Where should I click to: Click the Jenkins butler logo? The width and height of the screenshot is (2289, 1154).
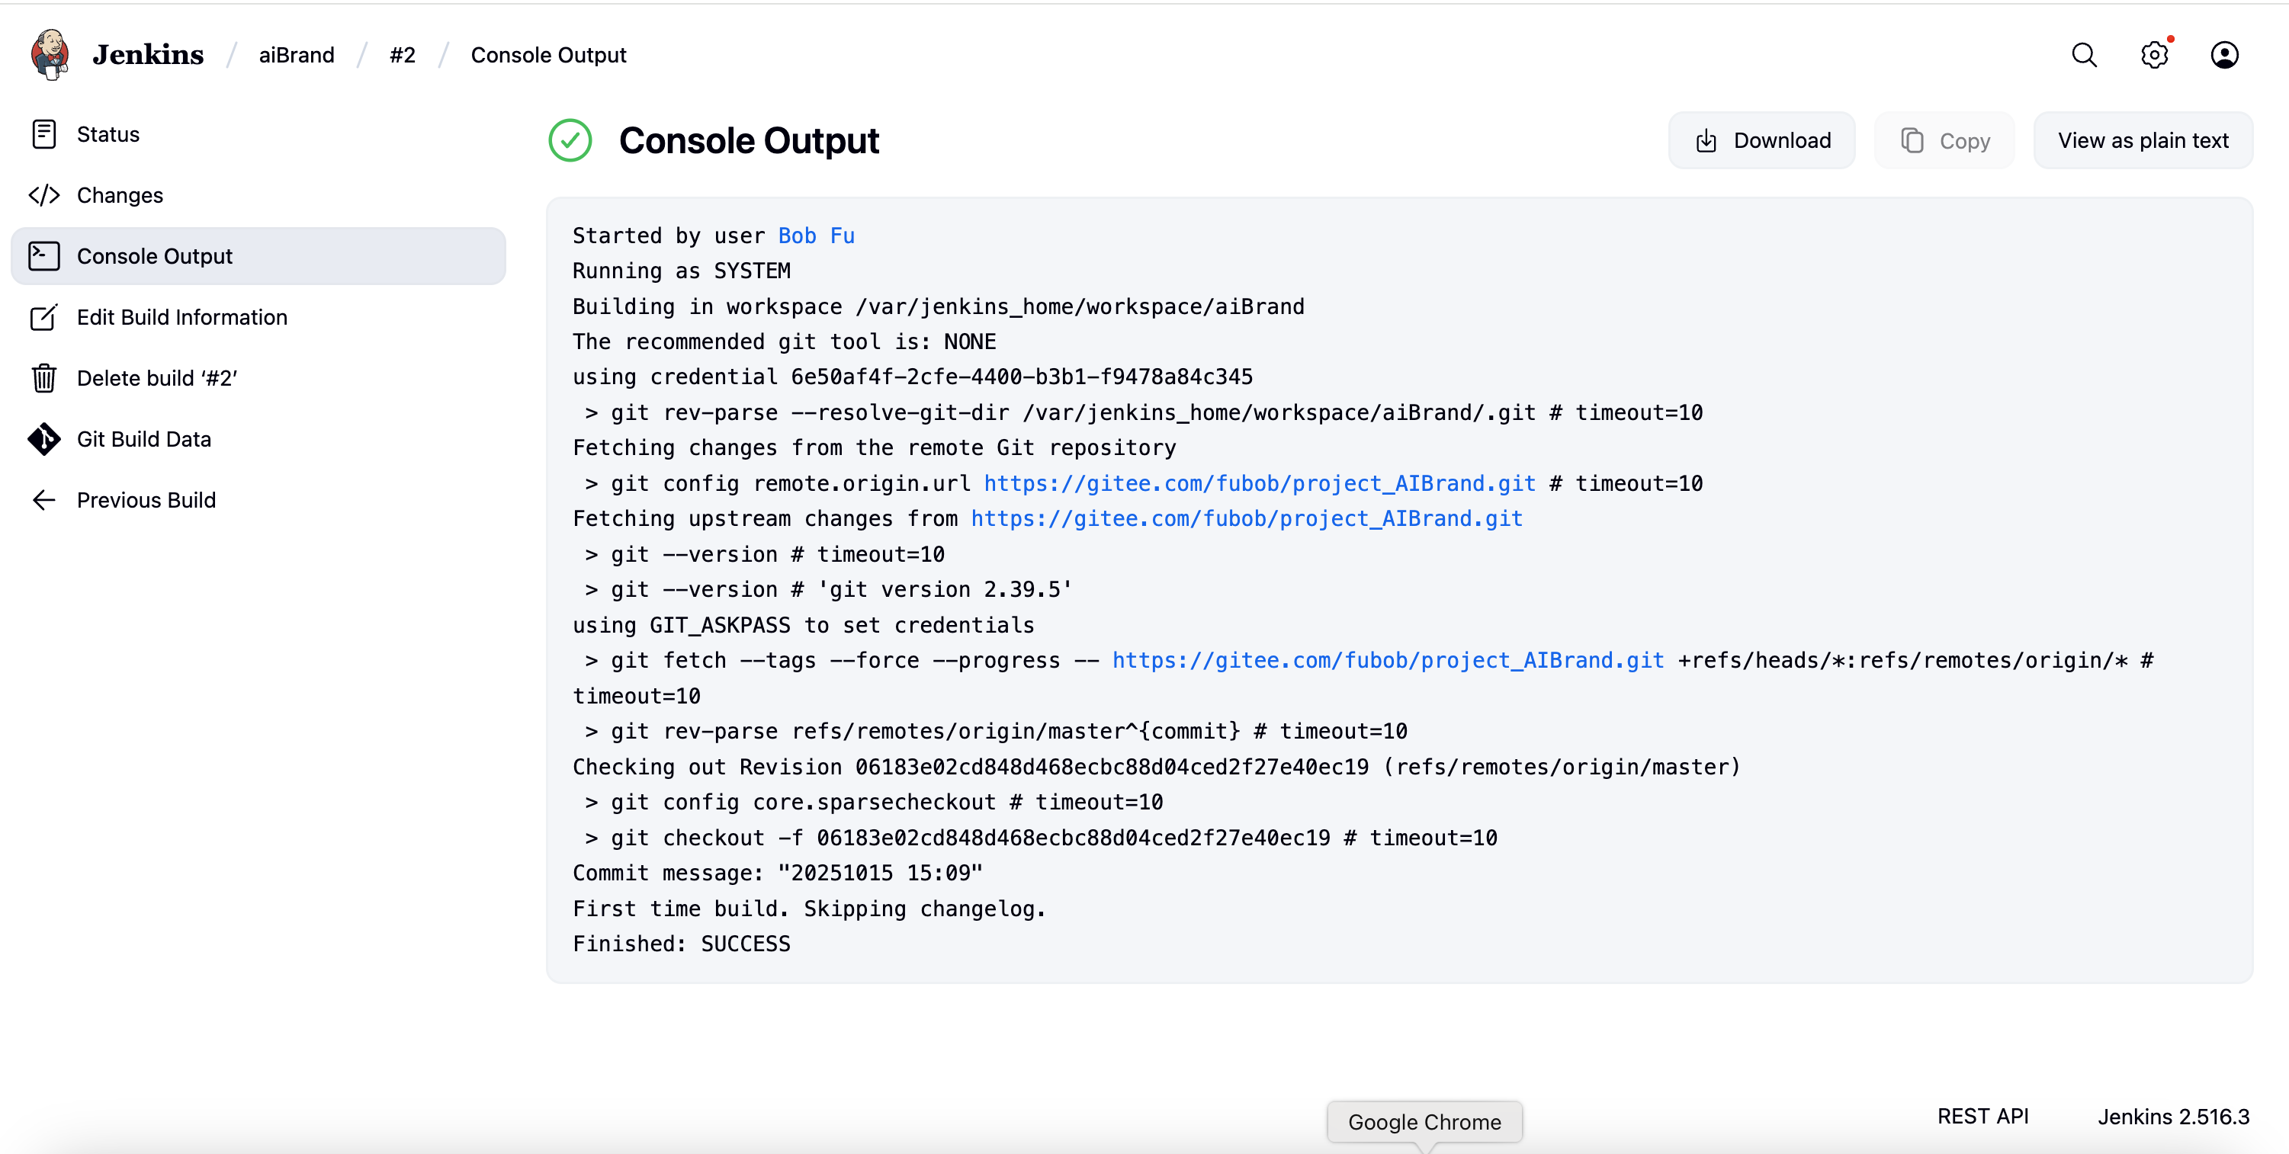(x=50, y=54)
